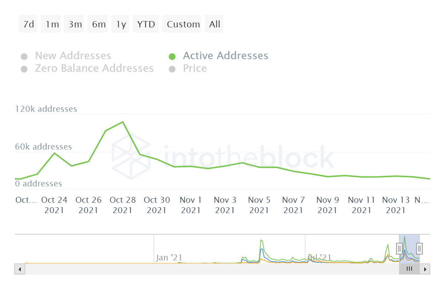This screenshot has height=296, width=445.
Task: Toggle the Price legend item
Action: [x=195, y=68]
